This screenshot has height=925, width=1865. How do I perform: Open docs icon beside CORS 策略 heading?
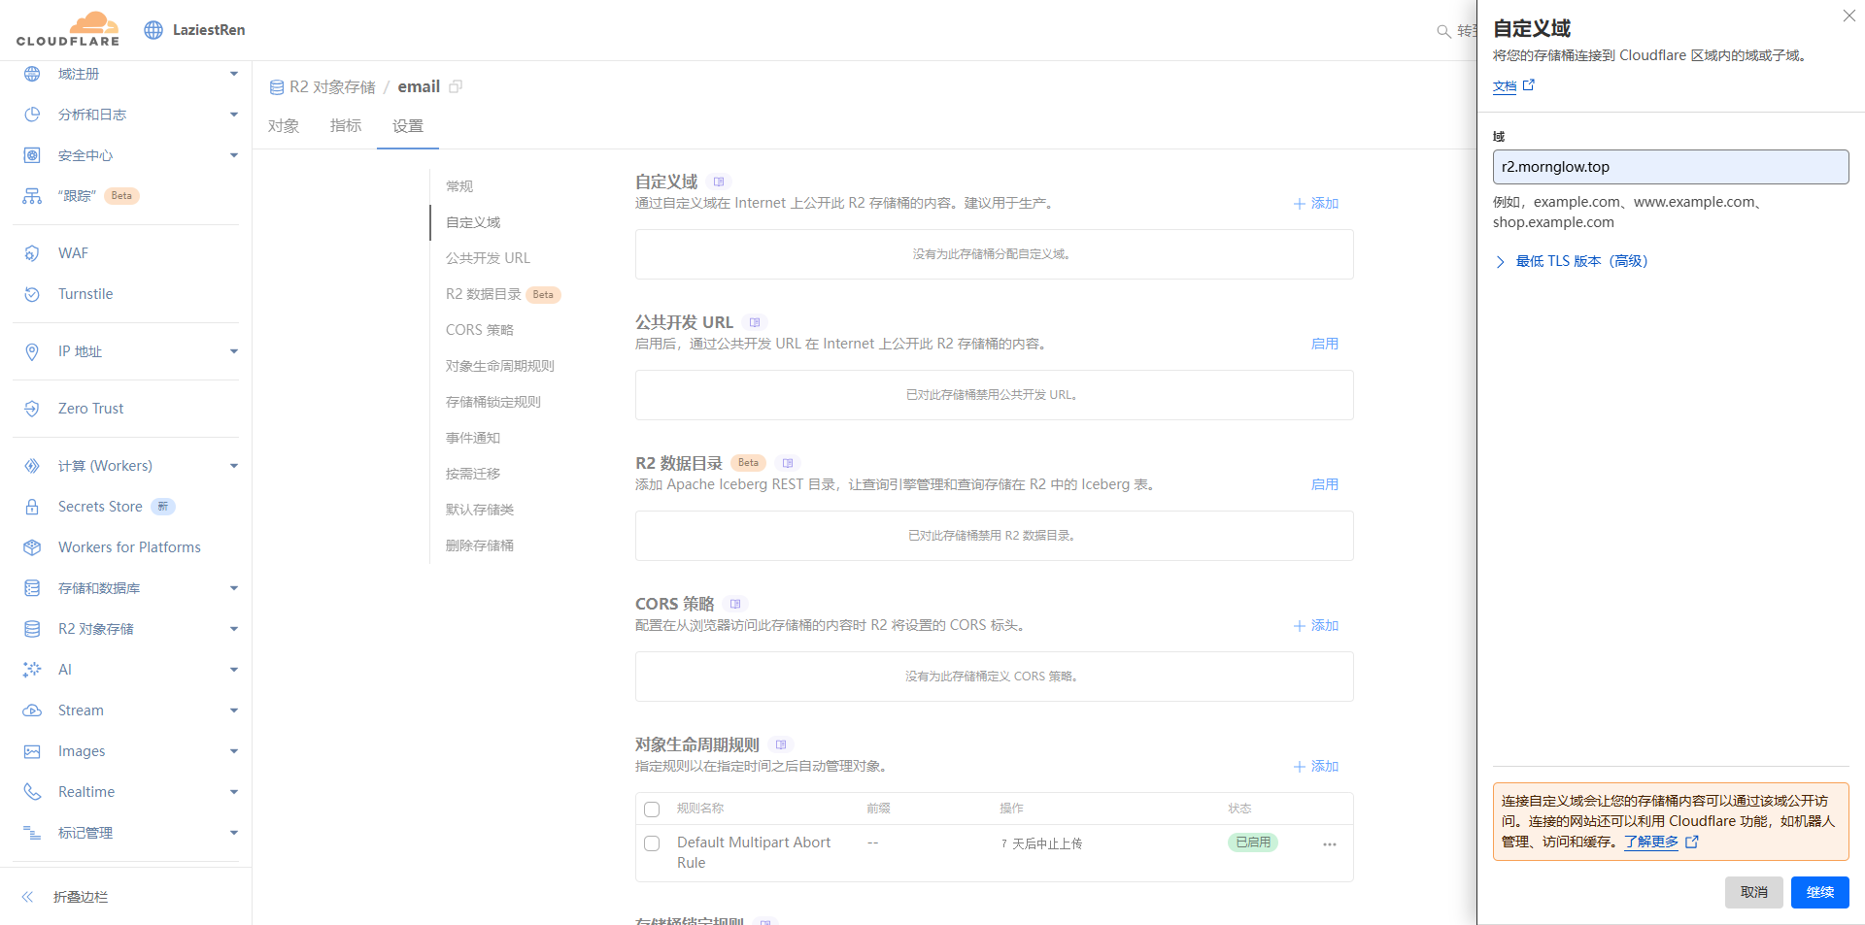click(x=735, y=604)
